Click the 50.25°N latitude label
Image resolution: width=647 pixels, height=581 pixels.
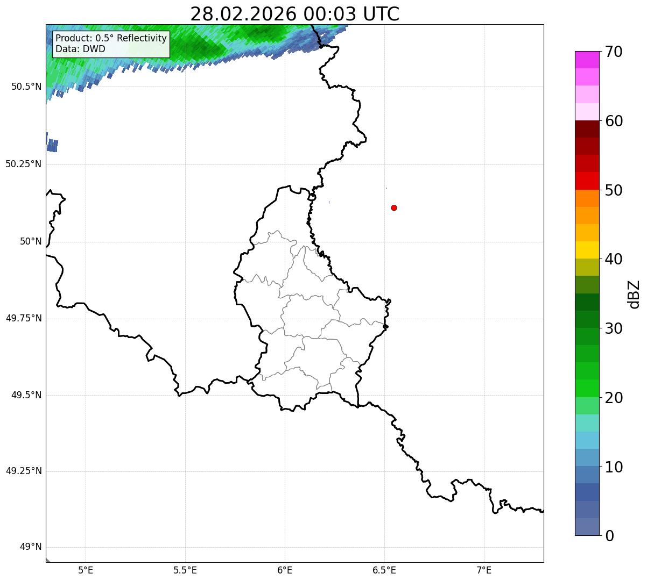tap(23, 164)
